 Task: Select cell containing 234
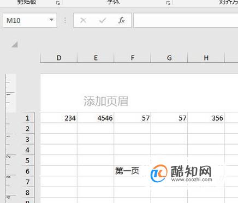coord(59,118)
